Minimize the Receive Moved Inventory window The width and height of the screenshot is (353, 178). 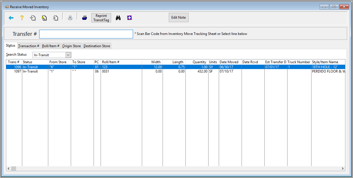click(324, 6)
